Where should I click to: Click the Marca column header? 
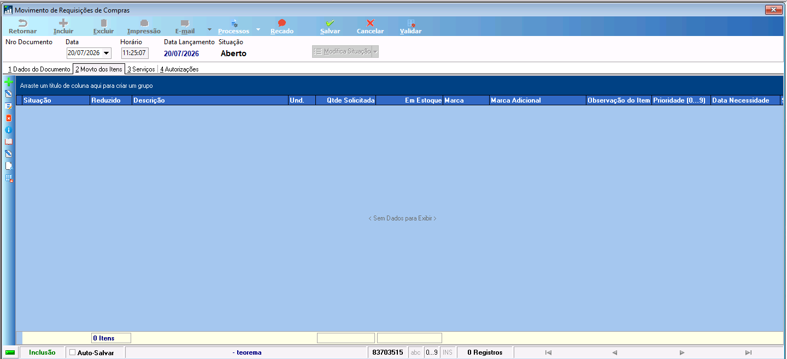click(x=466, y=100)
